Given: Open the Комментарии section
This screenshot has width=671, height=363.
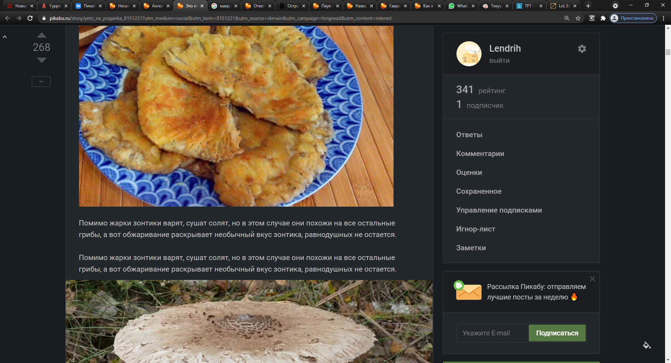Looking at the screenshot, I should tap(480, 154).
